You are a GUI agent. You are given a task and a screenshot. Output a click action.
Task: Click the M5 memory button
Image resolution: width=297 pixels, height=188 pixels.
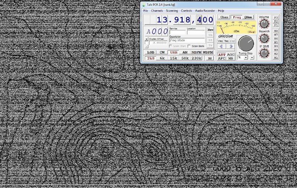coord(276,43)
